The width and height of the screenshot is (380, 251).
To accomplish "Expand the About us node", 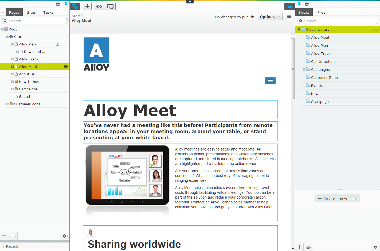I will pyautogui.click(x=12, y=74).
